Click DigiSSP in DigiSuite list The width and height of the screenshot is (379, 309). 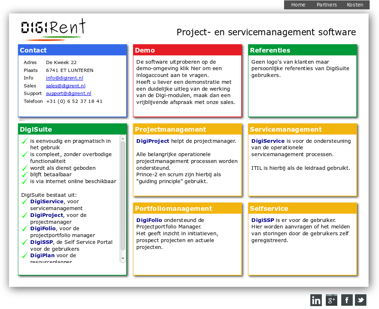(41, 242)
